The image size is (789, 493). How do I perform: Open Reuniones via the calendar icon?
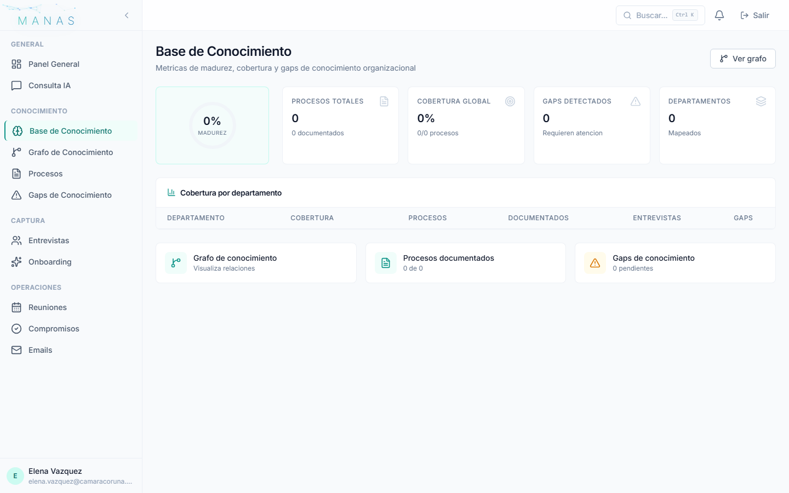(16, 307)
